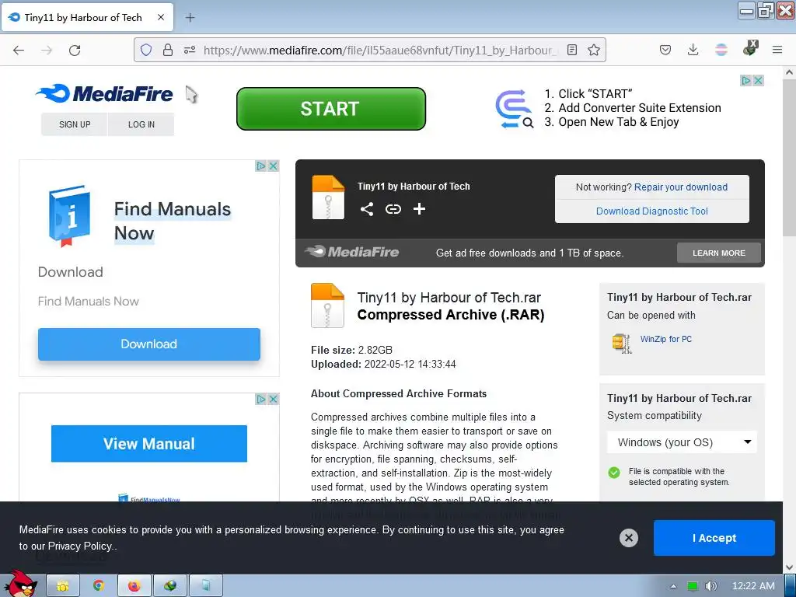Screen dimensions: 796x597
Task: Open Chrome from the taskbar
Action: [x=99, y=586]
